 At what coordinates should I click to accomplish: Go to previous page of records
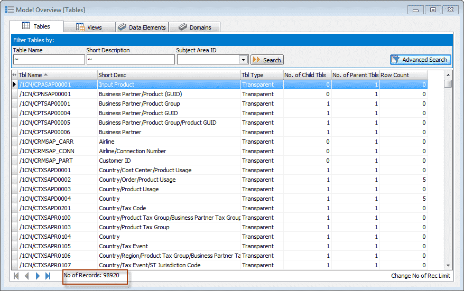click(x=26, y=276)
